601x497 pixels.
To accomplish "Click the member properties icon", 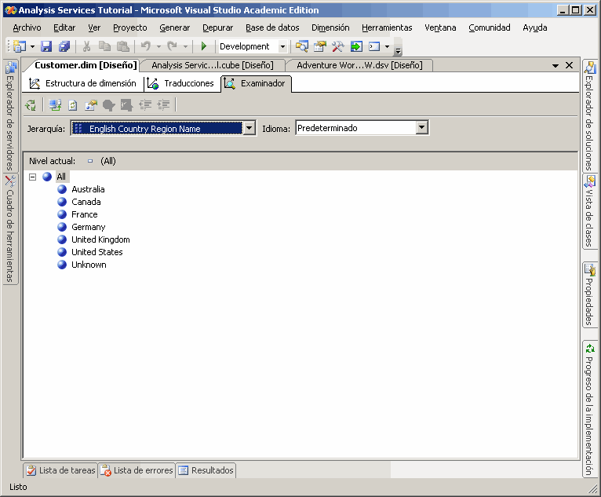I will coord(91,104).
